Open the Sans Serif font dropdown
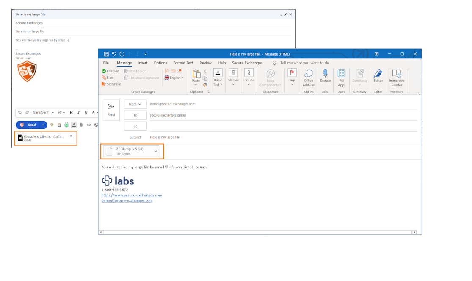The width and height of the screenshot is (472, 281). point(44,113)
